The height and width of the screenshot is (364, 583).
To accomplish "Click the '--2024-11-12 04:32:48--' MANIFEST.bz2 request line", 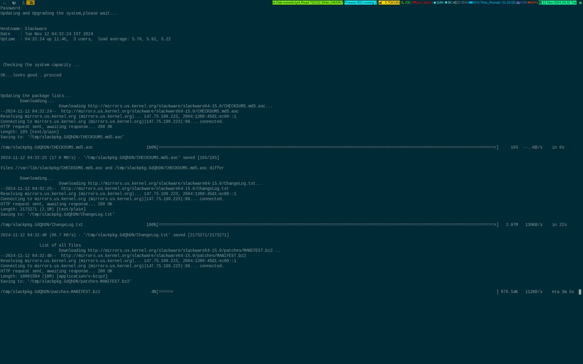I will coord(123,255).
